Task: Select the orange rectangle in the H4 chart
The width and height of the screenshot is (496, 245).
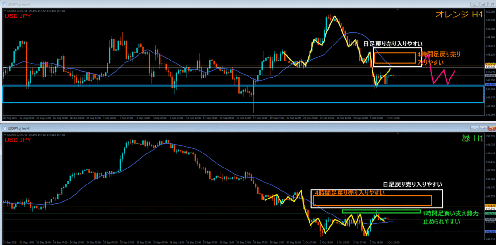Action: coord(394,53)
